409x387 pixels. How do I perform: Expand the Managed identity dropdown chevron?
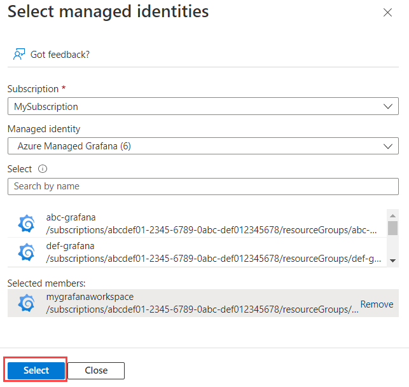coord(387,146)
